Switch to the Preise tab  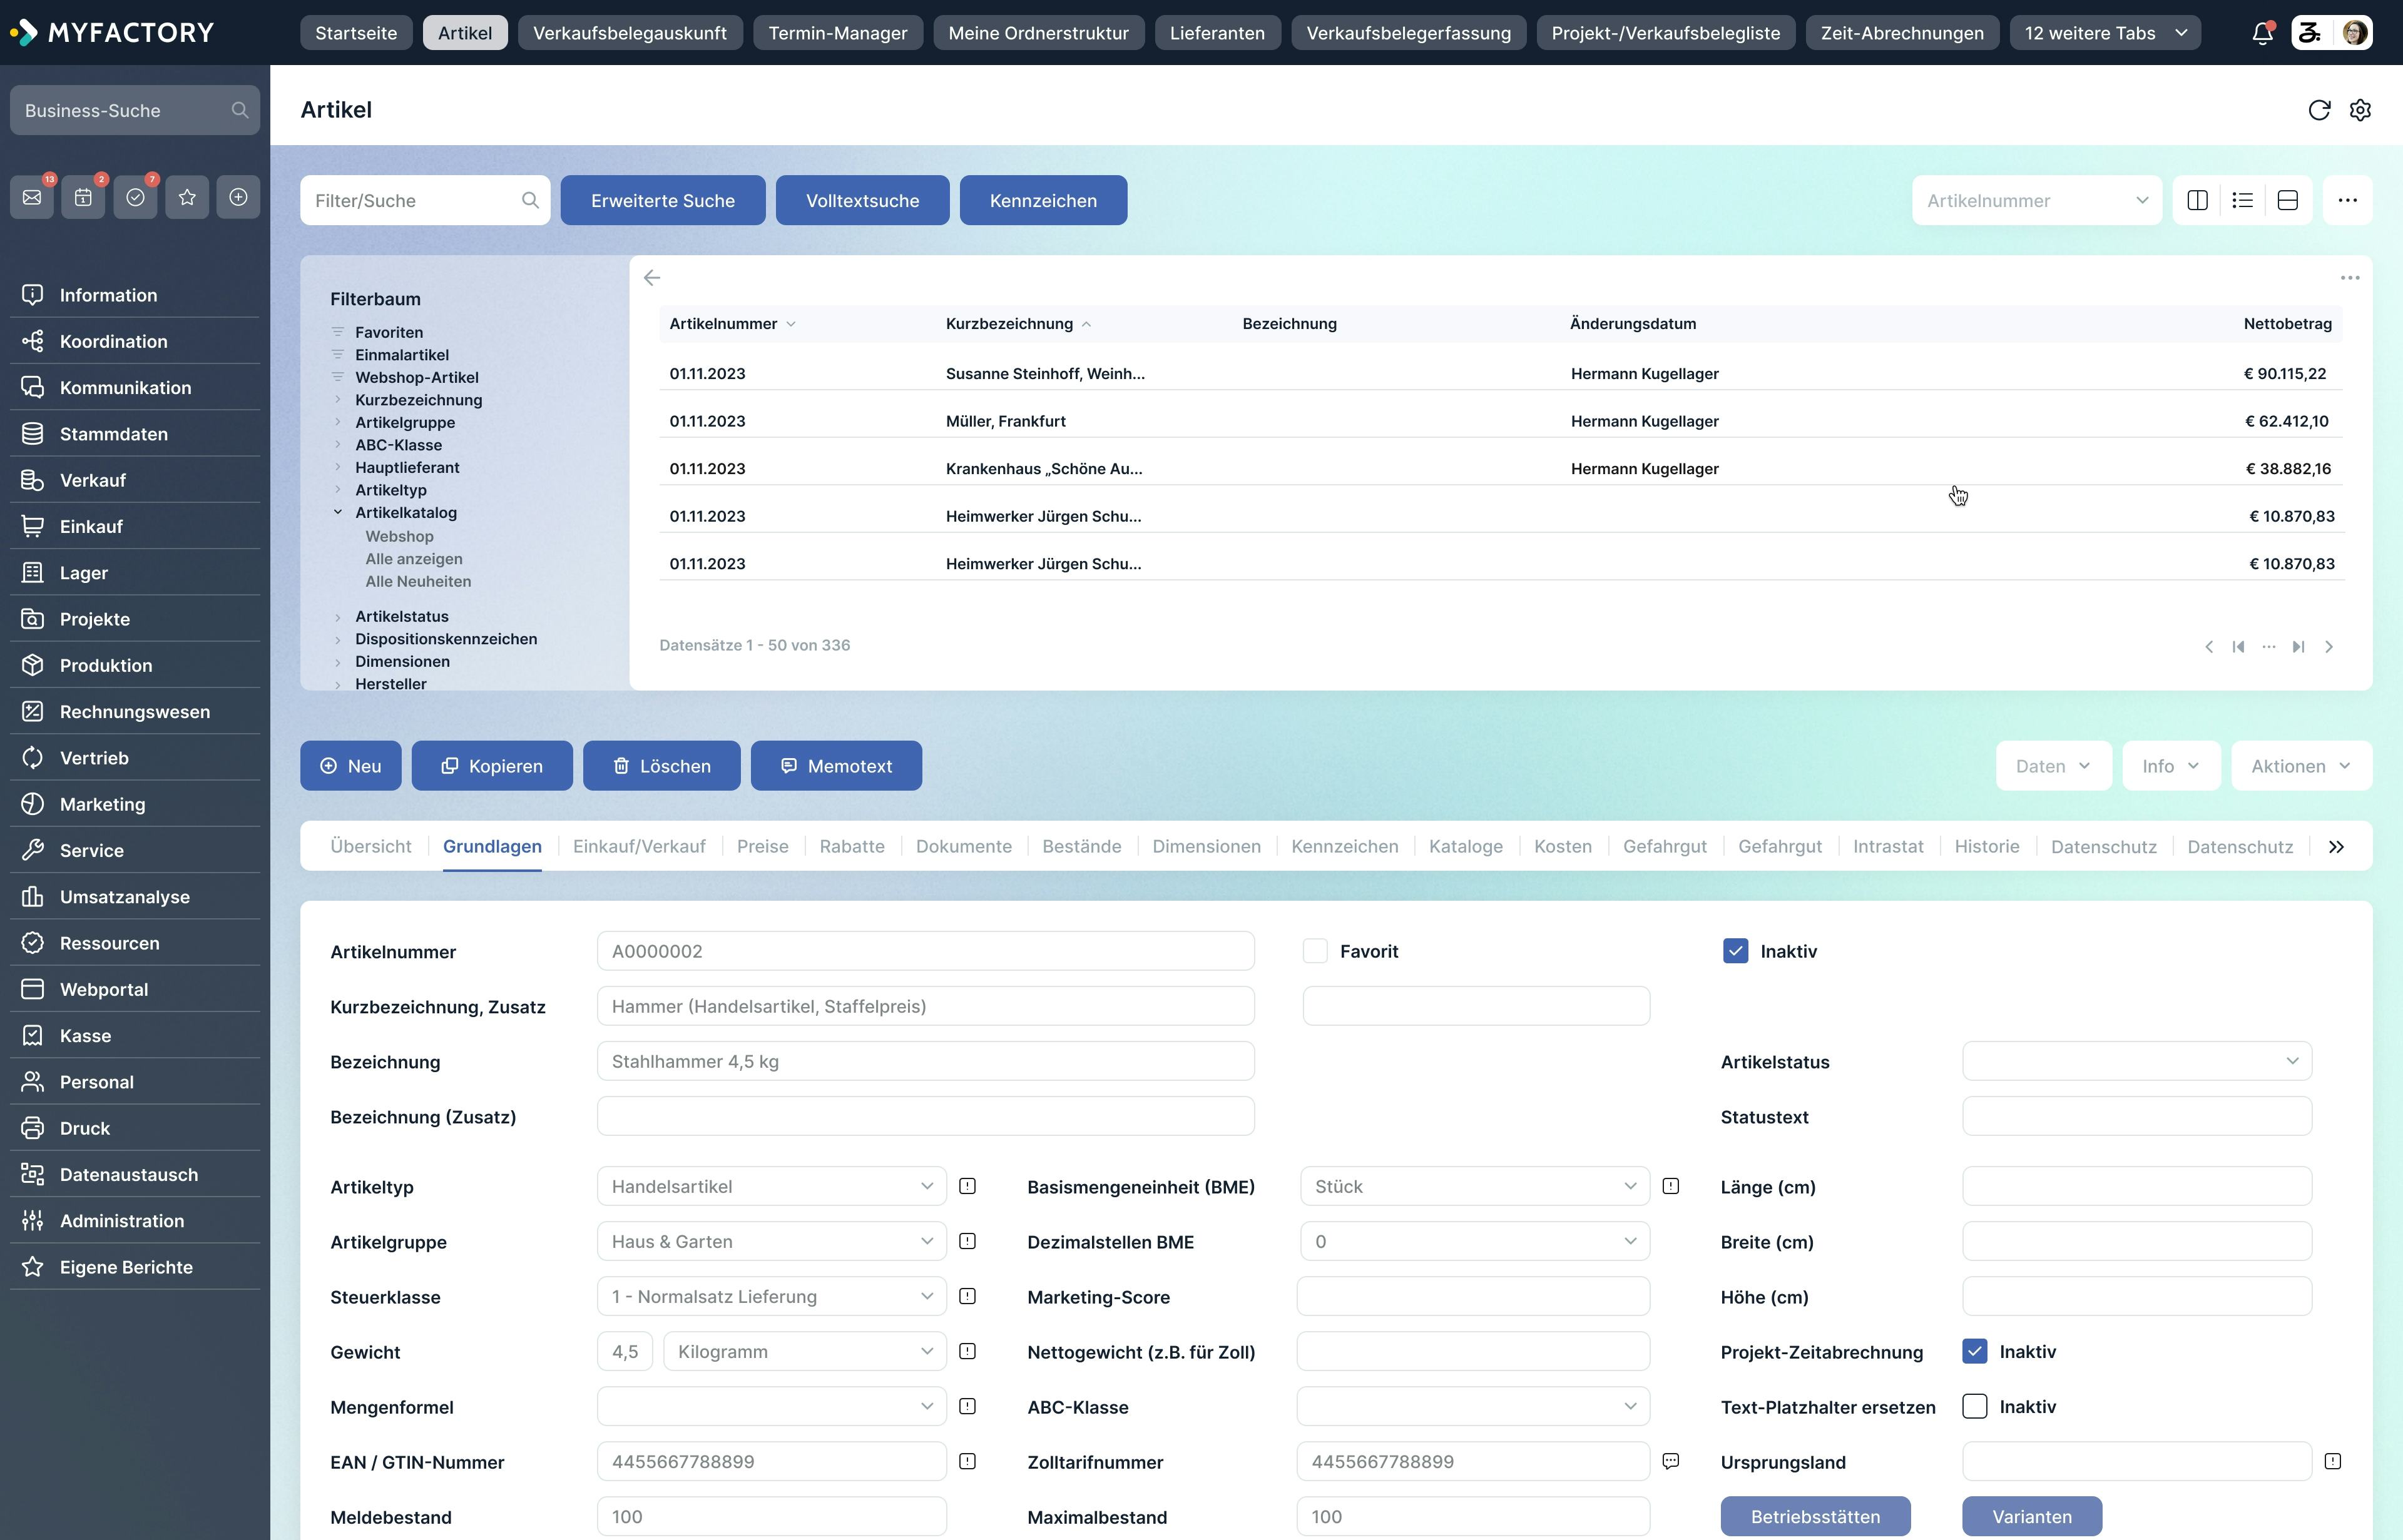[x=762, y=846]
